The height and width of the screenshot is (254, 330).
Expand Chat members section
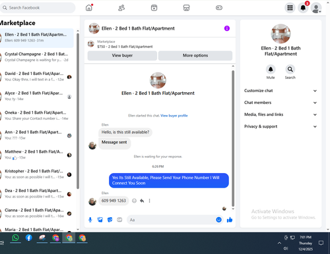280,103
